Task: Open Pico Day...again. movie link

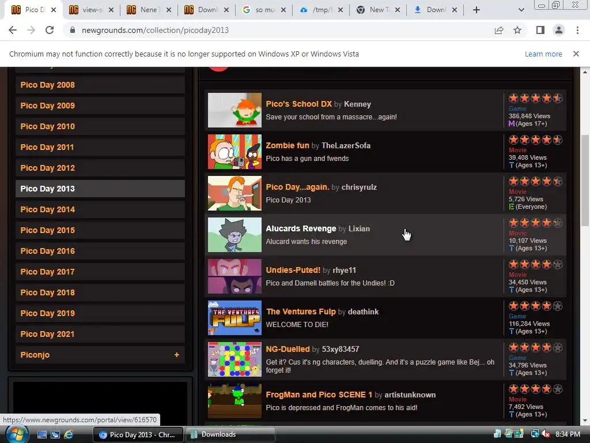Action: pos(297,187)
